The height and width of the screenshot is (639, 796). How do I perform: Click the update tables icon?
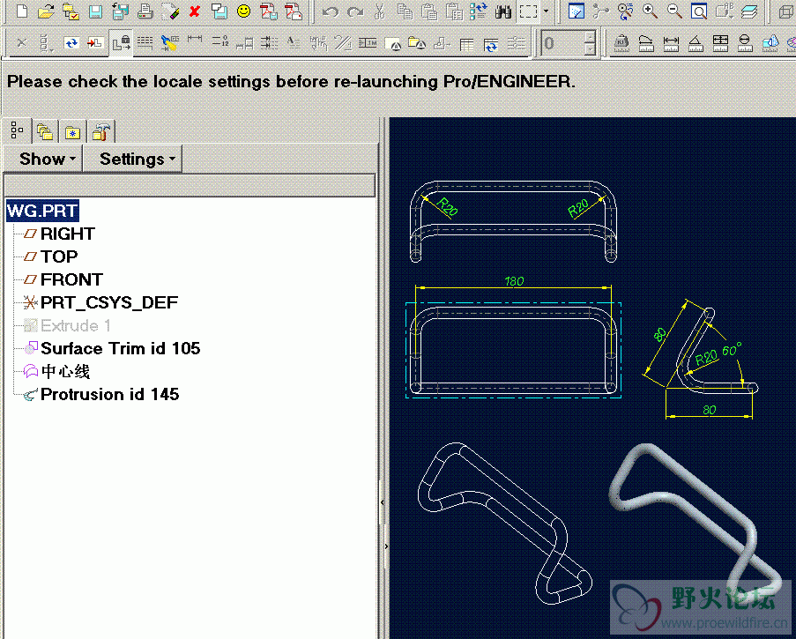pos(491,45)
